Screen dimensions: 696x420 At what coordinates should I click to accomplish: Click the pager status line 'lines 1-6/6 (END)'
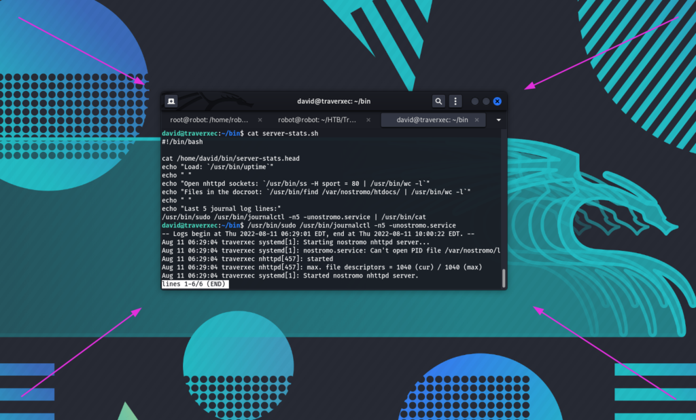pos(195,284)
